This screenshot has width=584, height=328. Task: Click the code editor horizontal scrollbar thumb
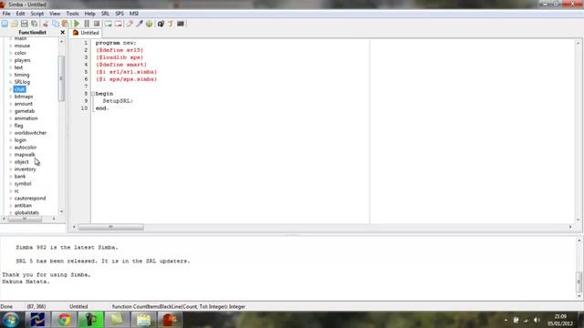click(x=111, y=227)
